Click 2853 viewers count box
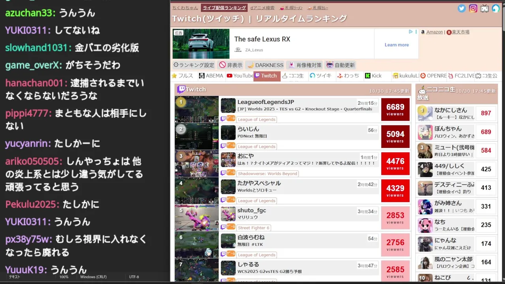This screenshot has height=284, width=505. (395, 218)
